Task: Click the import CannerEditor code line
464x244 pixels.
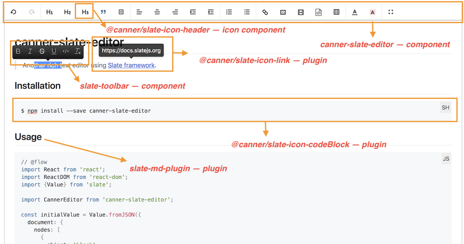Action: [97, 200]
